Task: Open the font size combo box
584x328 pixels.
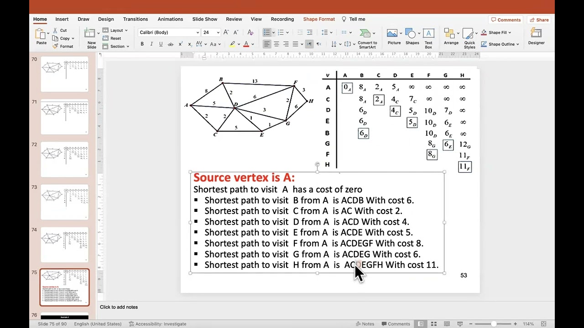Action: pos(211,32)
